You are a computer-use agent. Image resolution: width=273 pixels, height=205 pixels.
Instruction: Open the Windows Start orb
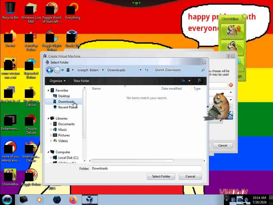pyautogui.click(x=7, y=200)
